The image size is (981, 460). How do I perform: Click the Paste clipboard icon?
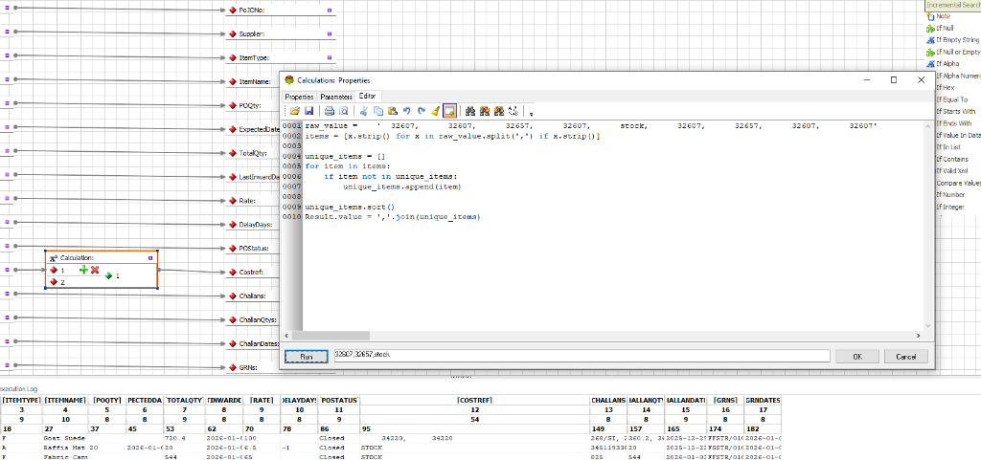(x=392, y=111)
